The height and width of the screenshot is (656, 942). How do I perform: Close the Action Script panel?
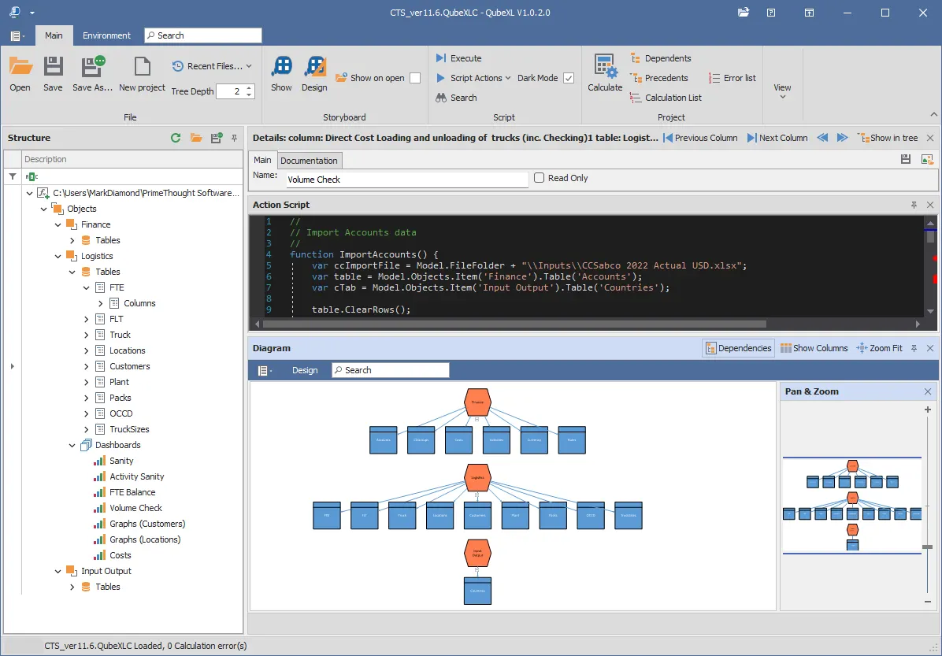point(930,205)
